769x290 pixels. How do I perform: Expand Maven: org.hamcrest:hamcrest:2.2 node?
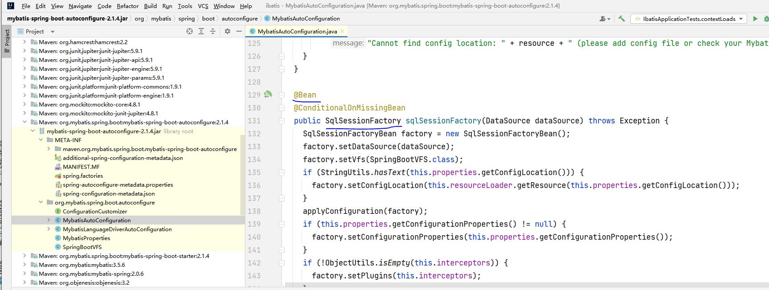pyautogui.click(x=24, y=42)
